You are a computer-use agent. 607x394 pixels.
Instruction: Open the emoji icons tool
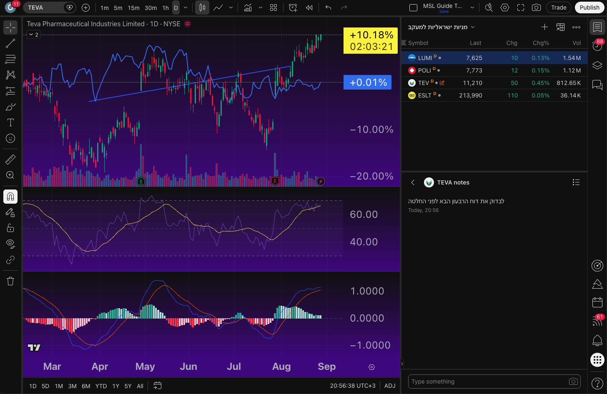10,139
